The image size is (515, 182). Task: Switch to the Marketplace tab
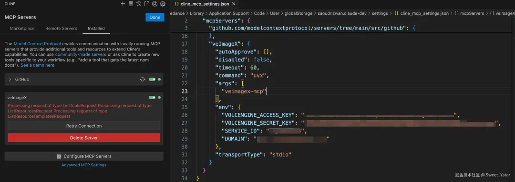click(22, 29)
